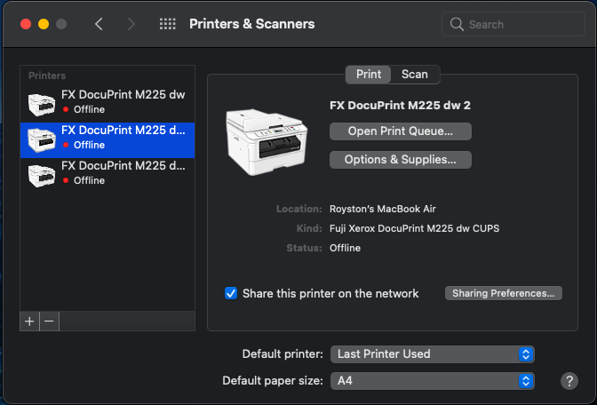The height and width of the screenshot is (405, 597).
Task: Open Sharing Preferences
Action: (503, 293)
